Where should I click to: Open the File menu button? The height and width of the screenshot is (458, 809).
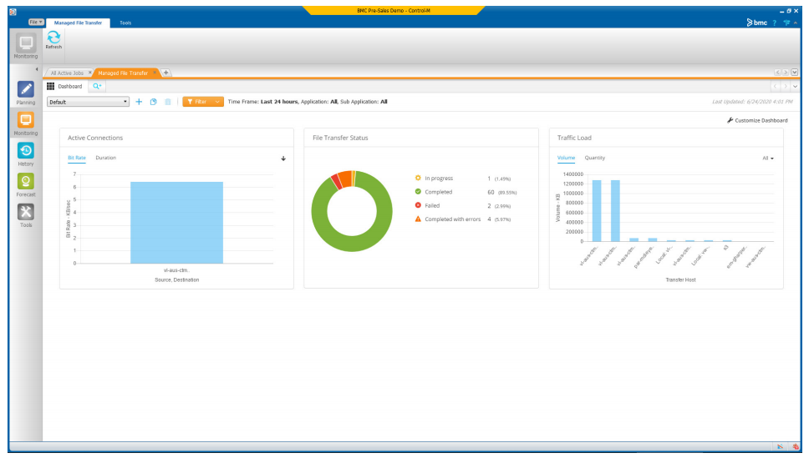36,23
